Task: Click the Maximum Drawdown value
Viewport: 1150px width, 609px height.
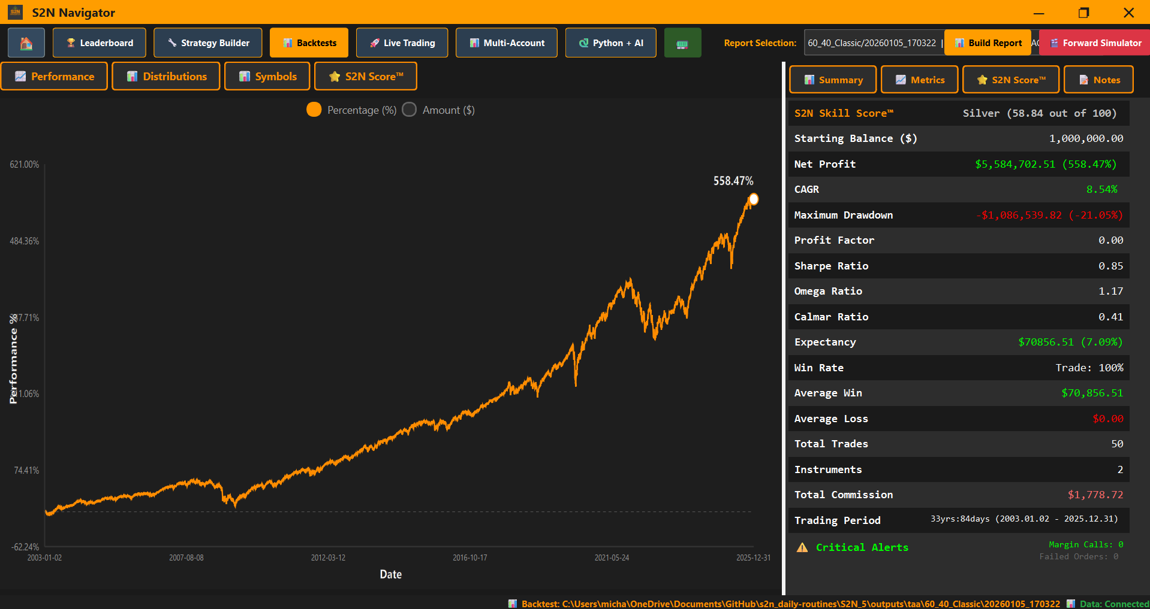Action: (1049, 215)
